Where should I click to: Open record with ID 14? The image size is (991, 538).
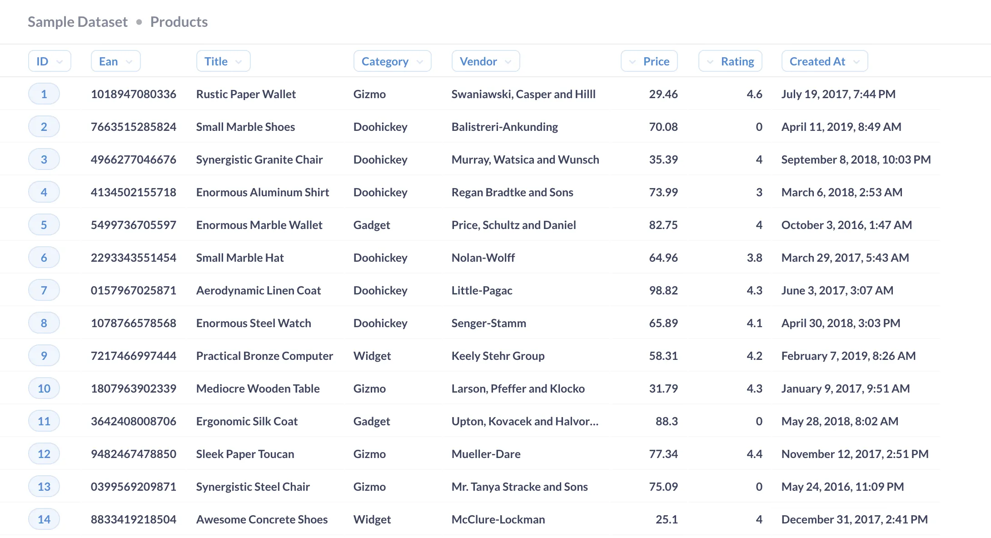click(x=44, y=519)
